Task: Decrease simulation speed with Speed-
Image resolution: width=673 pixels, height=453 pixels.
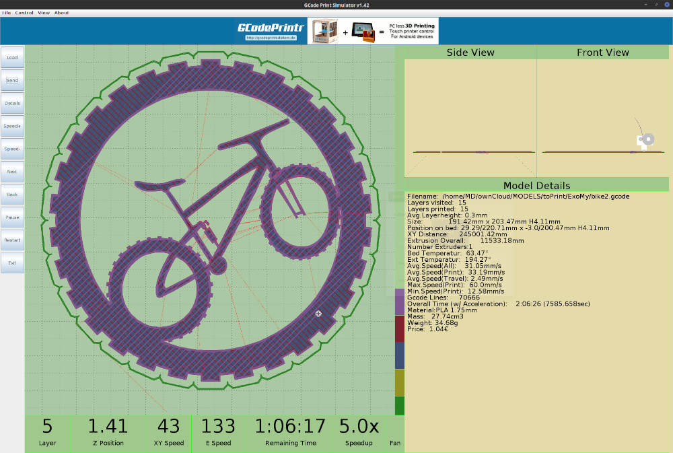Action: pos(11,149)
